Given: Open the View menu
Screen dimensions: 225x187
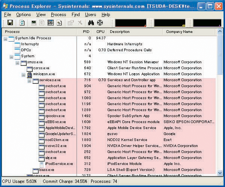Looking at the screenshot, I should pyautogui.click(x=41, y=15).
